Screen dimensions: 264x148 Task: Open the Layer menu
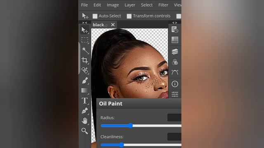(130, 5)
